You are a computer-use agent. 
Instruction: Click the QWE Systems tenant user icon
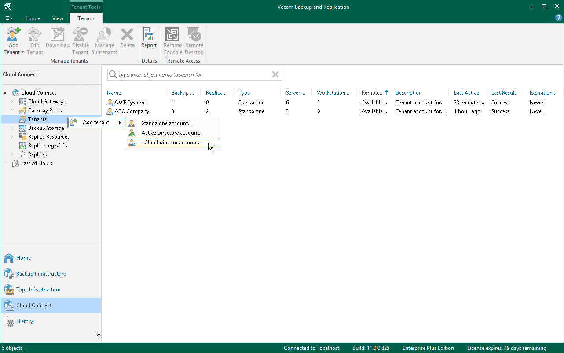(110, 103)
